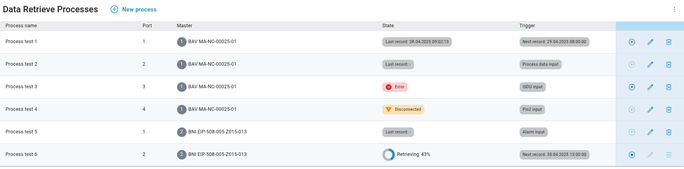Run Process test 3 using play icon
Screen dimensions: 684x169
coord(632,87)
